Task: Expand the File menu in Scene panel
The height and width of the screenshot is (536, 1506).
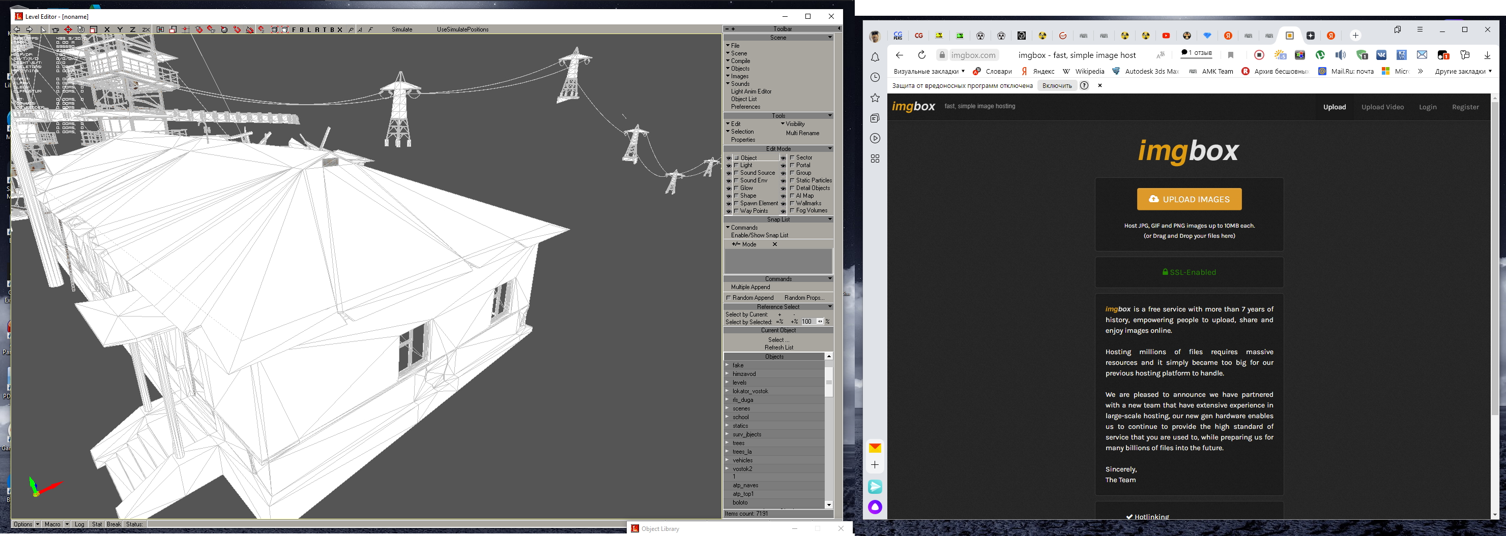Action: coord(735,46)
